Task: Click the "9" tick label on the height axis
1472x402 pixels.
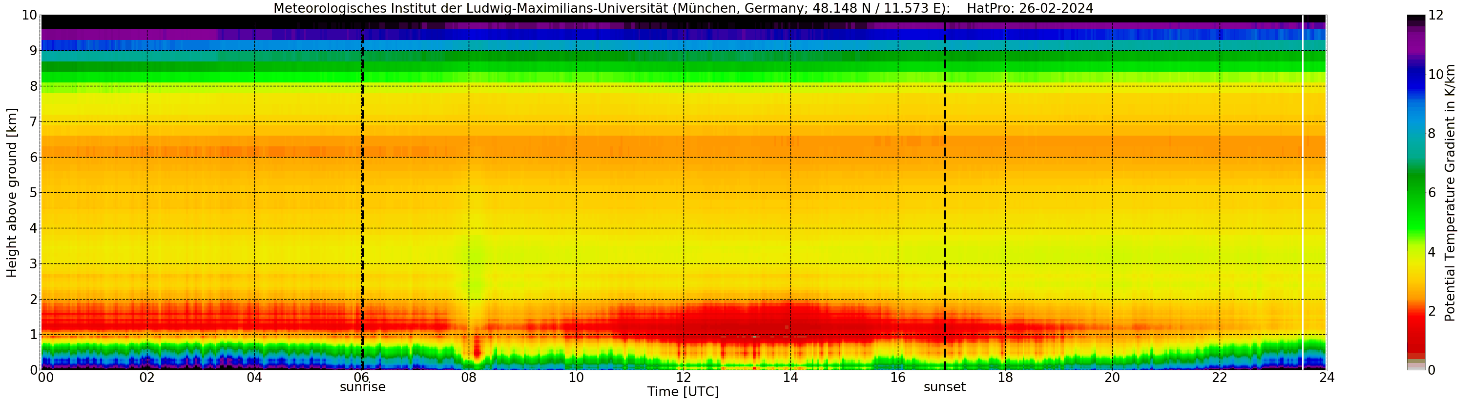Action: click(x=33, y=51)
